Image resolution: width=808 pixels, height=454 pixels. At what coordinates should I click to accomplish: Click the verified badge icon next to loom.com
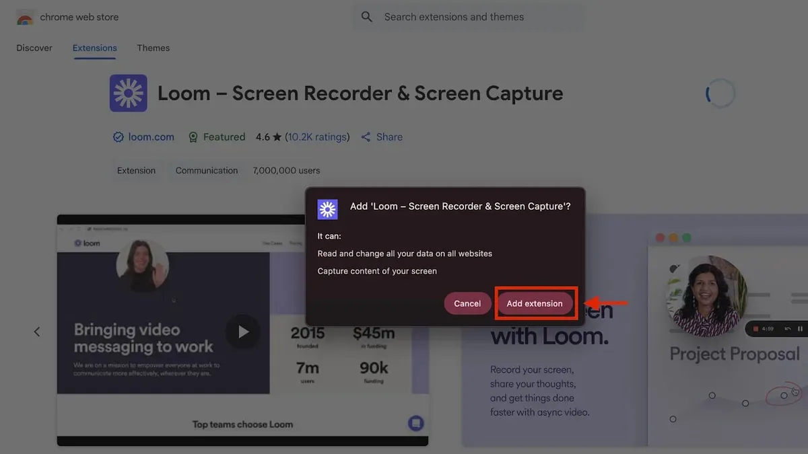[x=119, y=137]
